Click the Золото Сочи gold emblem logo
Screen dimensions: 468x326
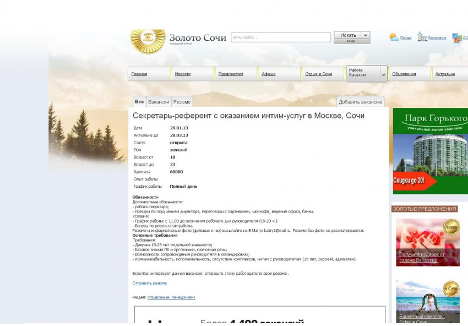click(148, 41)
